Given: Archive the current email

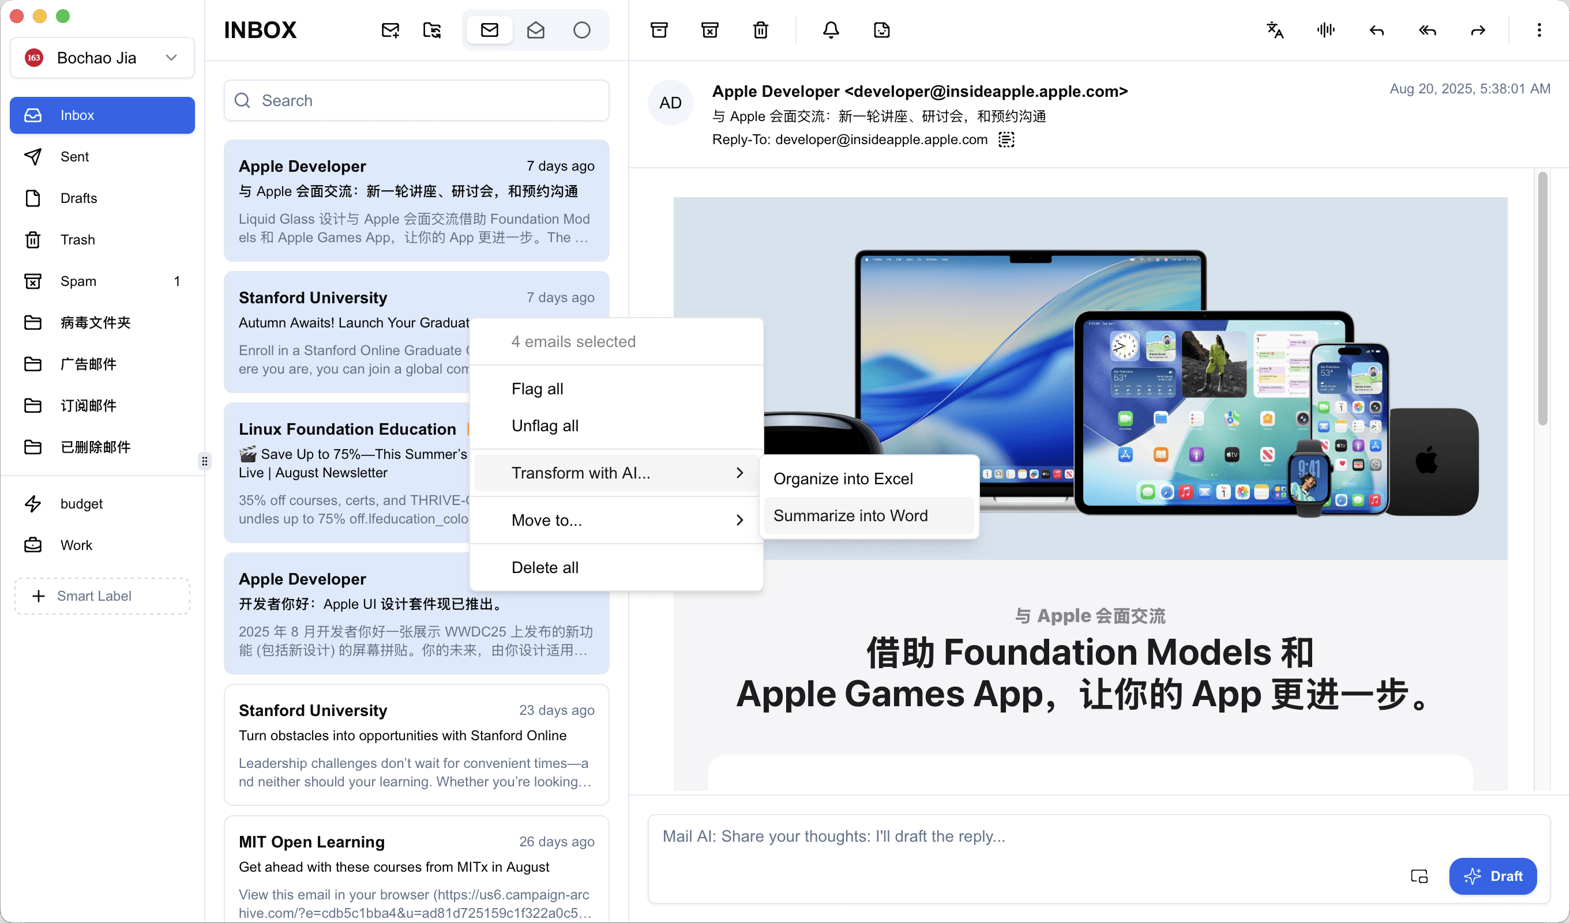Looking at the screenshot, I should click(x=659, y=29).
